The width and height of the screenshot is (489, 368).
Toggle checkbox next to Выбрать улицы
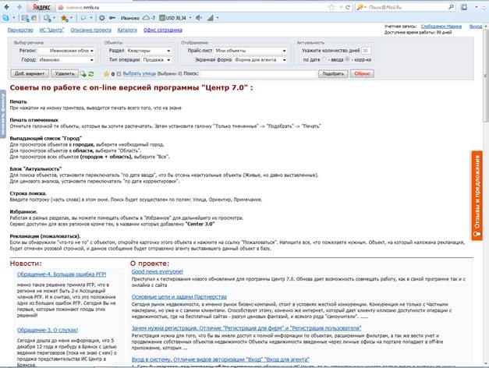[x=119, y=74]
